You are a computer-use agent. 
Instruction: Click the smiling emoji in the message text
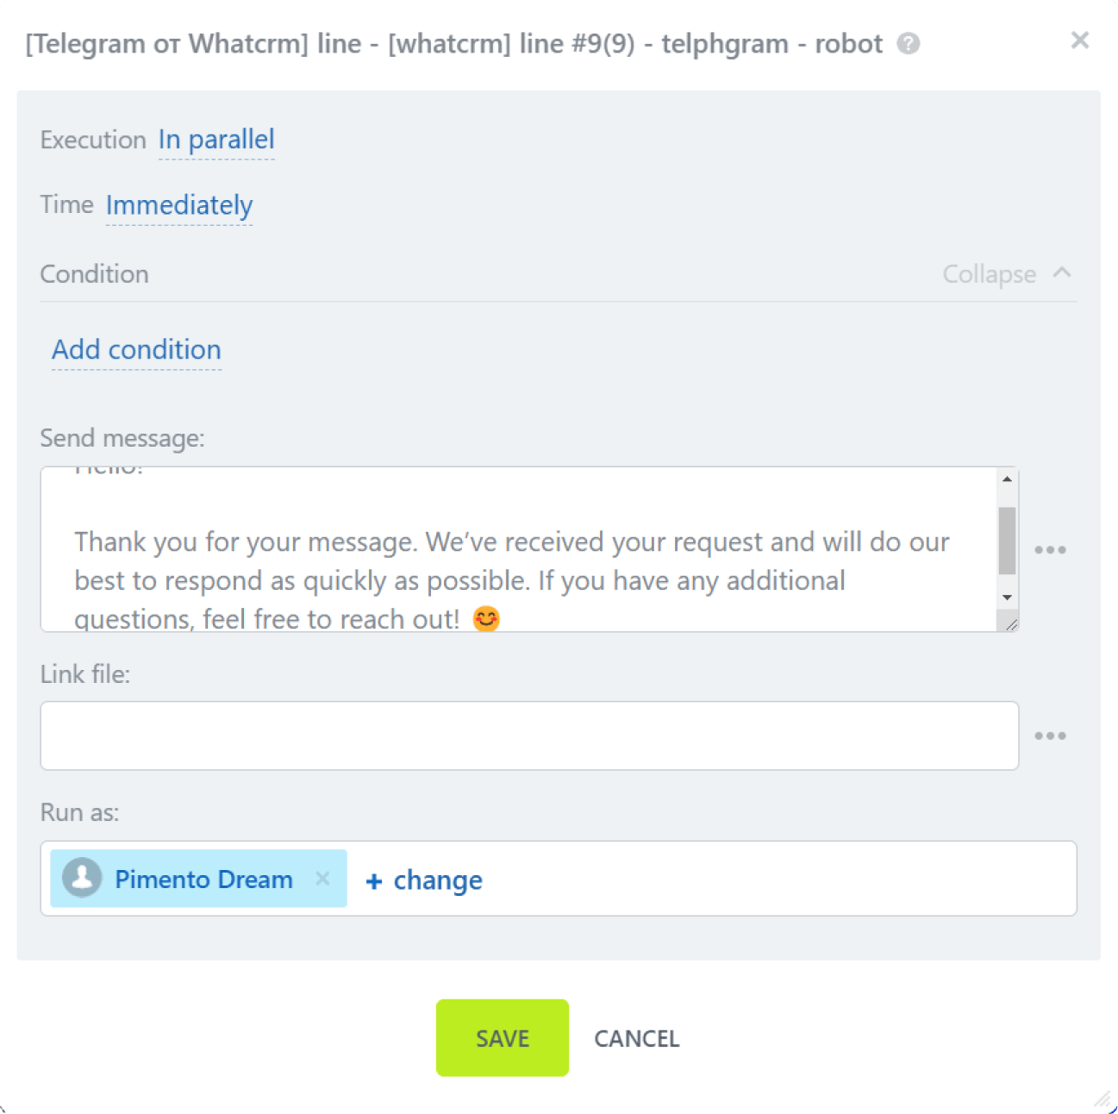[487, 617]
